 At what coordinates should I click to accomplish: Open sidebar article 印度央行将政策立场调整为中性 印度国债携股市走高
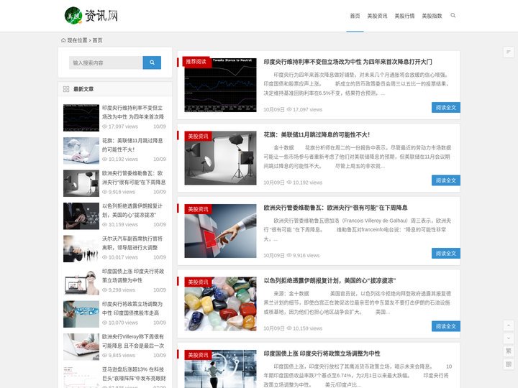132,308
